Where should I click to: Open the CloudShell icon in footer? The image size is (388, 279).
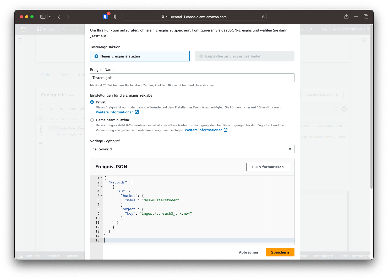click(21, 256)
